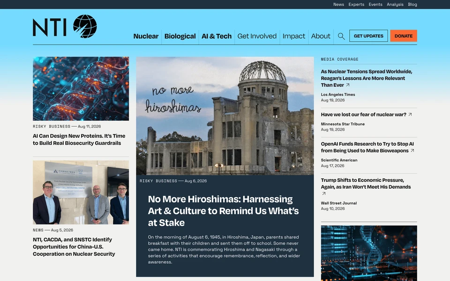This screenshot has height=281, width=450.
Task: Open the Impact navigation item
Action: [x=293, y=36]
